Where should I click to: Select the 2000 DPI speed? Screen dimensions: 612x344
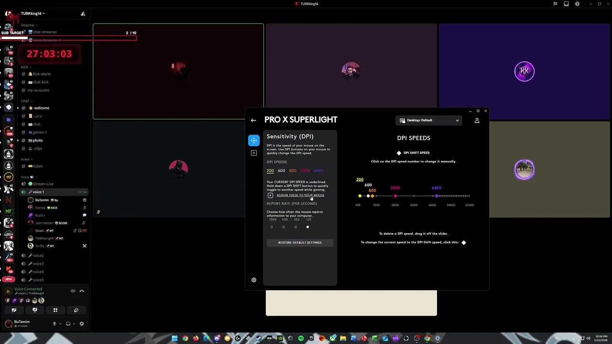tap(305, 171)
